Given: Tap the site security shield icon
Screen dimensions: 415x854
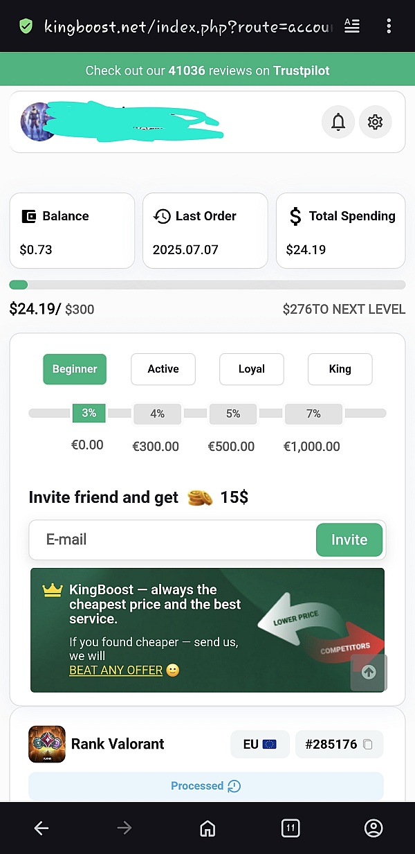Looking at the screenshot, I should 26,26.
